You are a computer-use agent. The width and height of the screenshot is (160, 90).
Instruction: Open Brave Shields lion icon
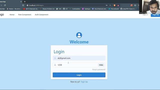click(114, 5)
